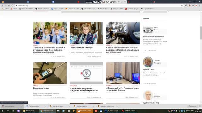Open the Яндекс bookmark
The height and width of the screenshot is (113, 202).
(x=14, y=9)
